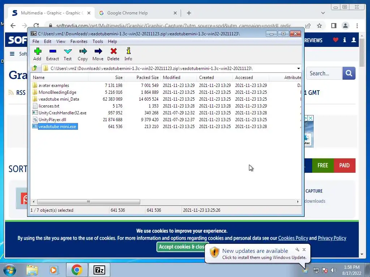Click the FREE filter button on Softpedia
The width and height of the screenshot is (370, 277).
pyautogui.click(x=323, y=165)
